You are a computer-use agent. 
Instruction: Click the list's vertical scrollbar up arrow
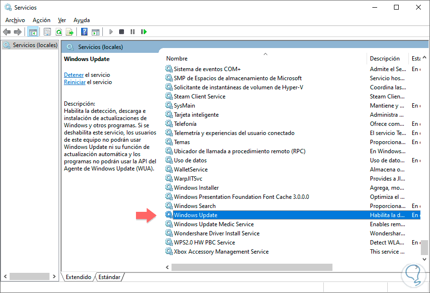(425, 58)
